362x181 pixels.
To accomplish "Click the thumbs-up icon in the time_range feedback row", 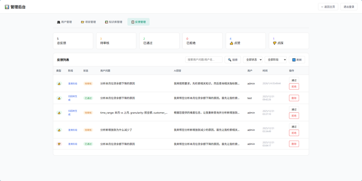I will pyautogui.click(x=59, y=113).
